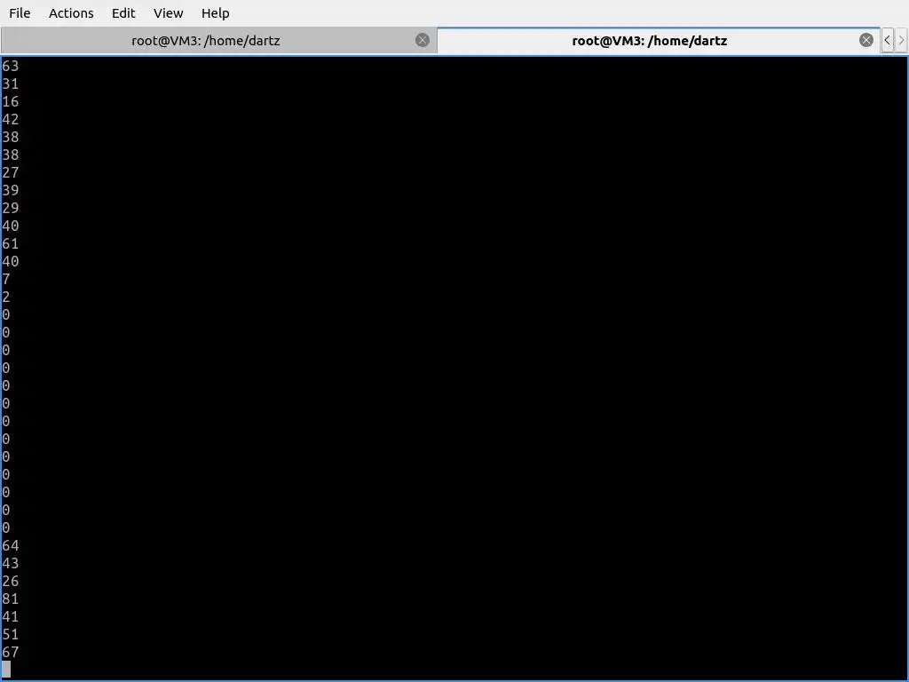Open the Help menu

coord(215,12)
